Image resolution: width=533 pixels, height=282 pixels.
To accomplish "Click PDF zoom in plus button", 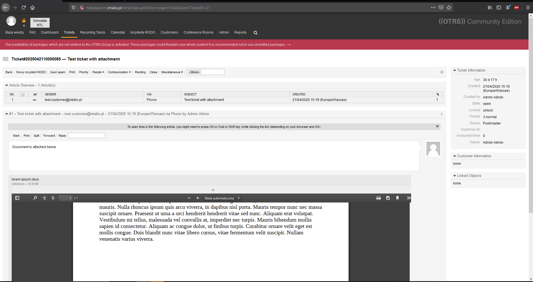I will pyautogui.click(x=198, y=198).
